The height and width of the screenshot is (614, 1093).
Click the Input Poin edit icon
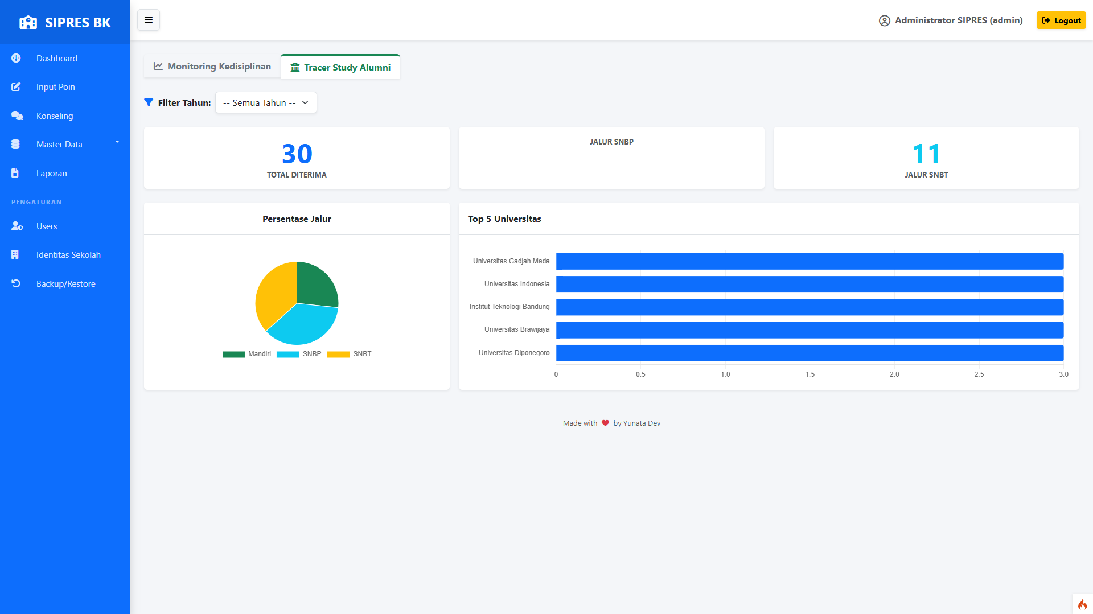pos(16,87)
